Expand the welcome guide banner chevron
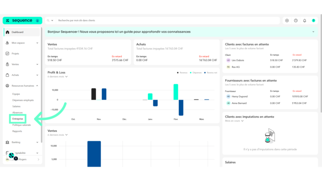Viewport: 322px width, 181px height. tap(313, 32)
